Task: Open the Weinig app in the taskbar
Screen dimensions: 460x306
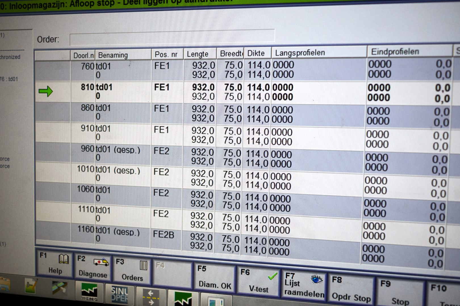Action: pos(89,292)
